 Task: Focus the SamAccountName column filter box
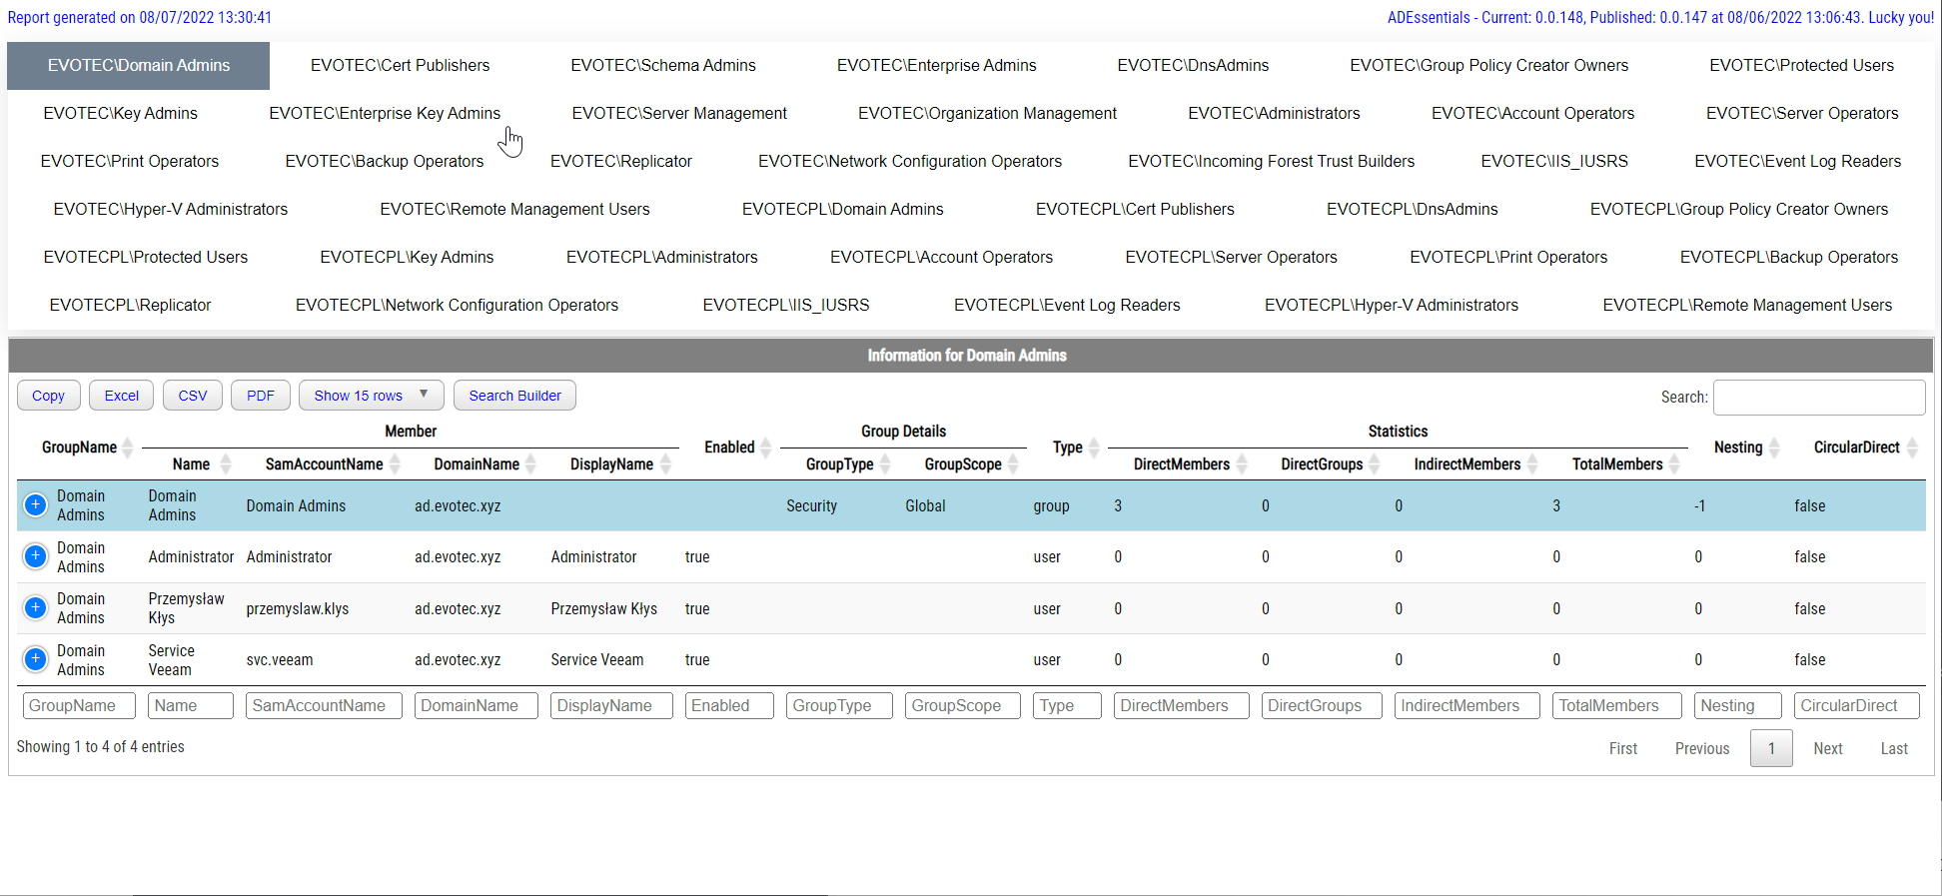(325, 706)
